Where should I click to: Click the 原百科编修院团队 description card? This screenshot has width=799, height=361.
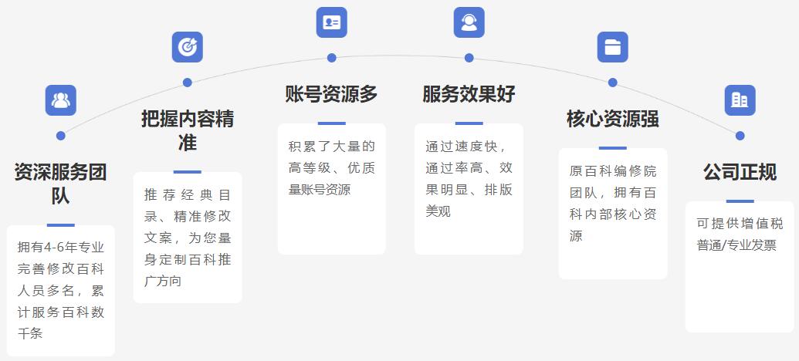tap(612, 213)
